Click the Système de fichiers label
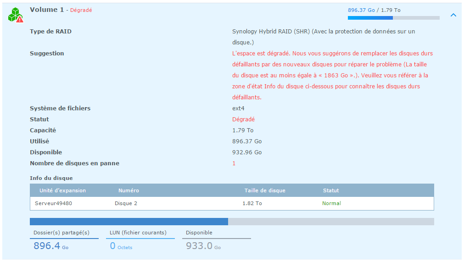The height and width of the screenshot is (266, 464). coord(60,109)
